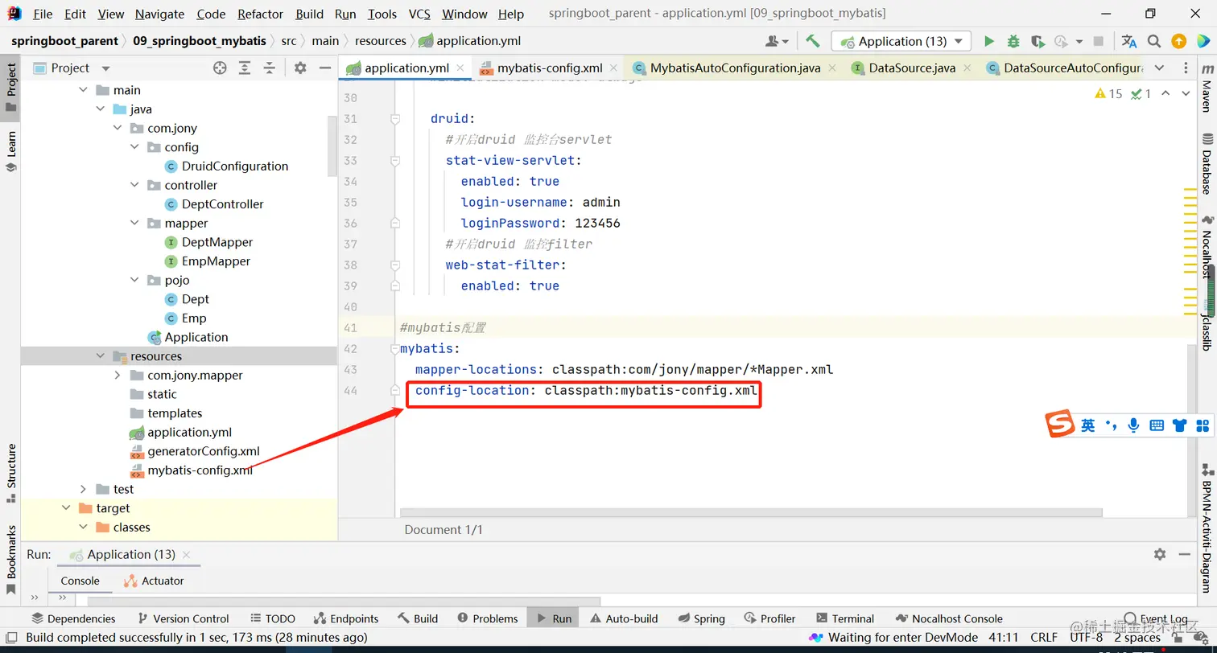The height and width of the screenshot is (653, 1217).
Task: Open the Sogou toolbox grid icon
Action: [1203, 425]
